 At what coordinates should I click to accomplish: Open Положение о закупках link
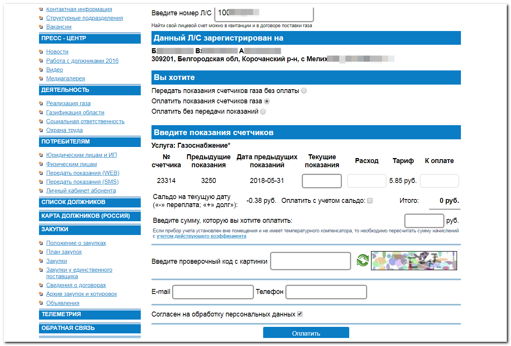[76, 243]
